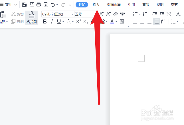
Task: Expand the Undo history dropdown arrow
Action: click(57, 5)
